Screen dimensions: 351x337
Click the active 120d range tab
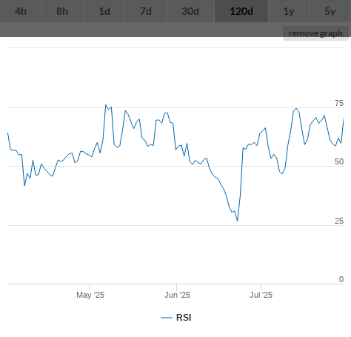(x=241, y=11)
